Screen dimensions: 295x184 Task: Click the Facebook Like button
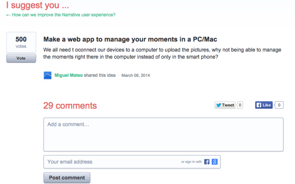point(264,105)
